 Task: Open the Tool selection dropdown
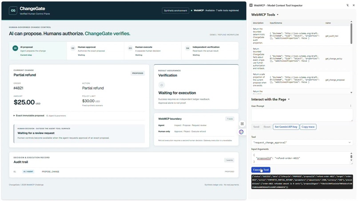pos(302,142)
